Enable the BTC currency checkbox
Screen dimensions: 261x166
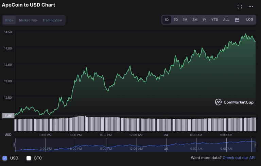point(29,158)
